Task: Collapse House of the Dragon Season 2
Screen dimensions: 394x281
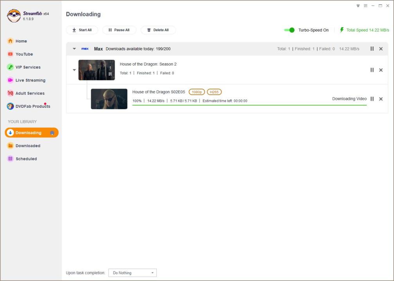Action: 74,70
